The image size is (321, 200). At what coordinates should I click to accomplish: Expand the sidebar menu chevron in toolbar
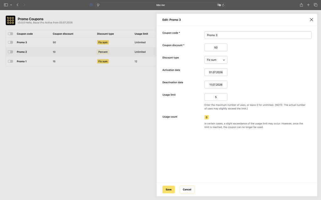(11, 5)
